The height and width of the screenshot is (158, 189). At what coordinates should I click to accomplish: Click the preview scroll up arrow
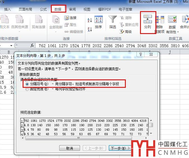(151, 120)
